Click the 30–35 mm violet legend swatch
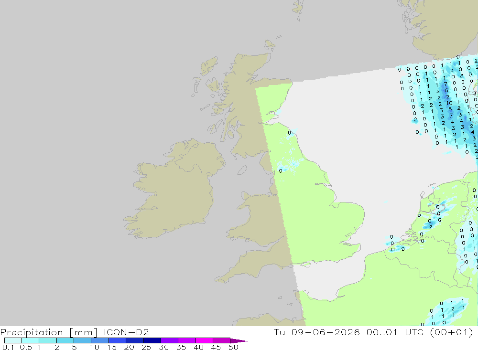The height and width of the screenshot is (350, 478). pyautogui.click(x=170, y=340)
